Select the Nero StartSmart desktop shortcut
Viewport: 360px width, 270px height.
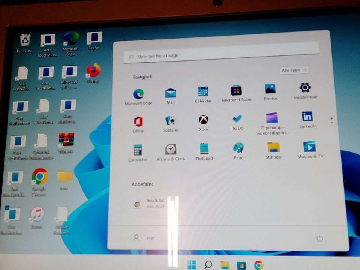pos(67,111)
